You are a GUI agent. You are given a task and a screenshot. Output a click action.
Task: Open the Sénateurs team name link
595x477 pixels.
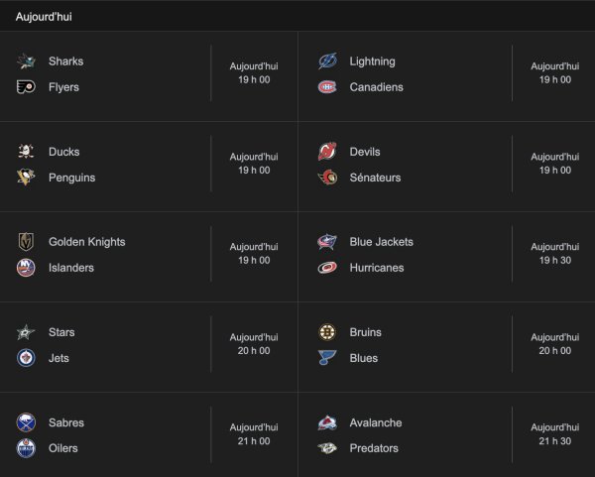pos(375,178)
